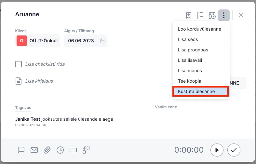Open the comment speech bubble icon
256x164 pixels.
click(x=21, y=150)
